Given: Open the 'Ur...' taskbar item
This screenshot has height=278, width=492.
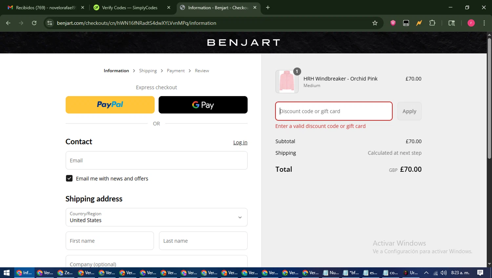Looking at the screenshot, I should point(411,273).
